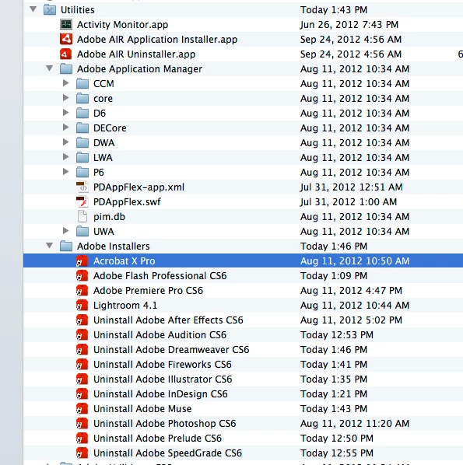Viewport: 463px width, 465px height.
Task: Click the Uninstall Adobe Audition CS6 icon
Action: (x=82, y=335)
